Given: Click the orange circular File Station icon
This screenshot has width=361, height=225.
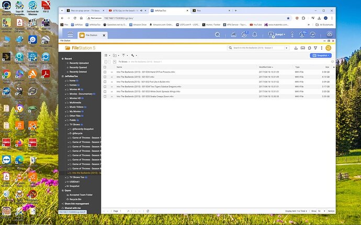Looking at the screenshot, I should [x=329, y=48].
